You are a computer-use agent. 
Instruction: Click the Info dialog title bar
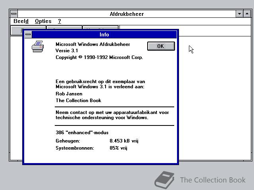coord(104,34)
